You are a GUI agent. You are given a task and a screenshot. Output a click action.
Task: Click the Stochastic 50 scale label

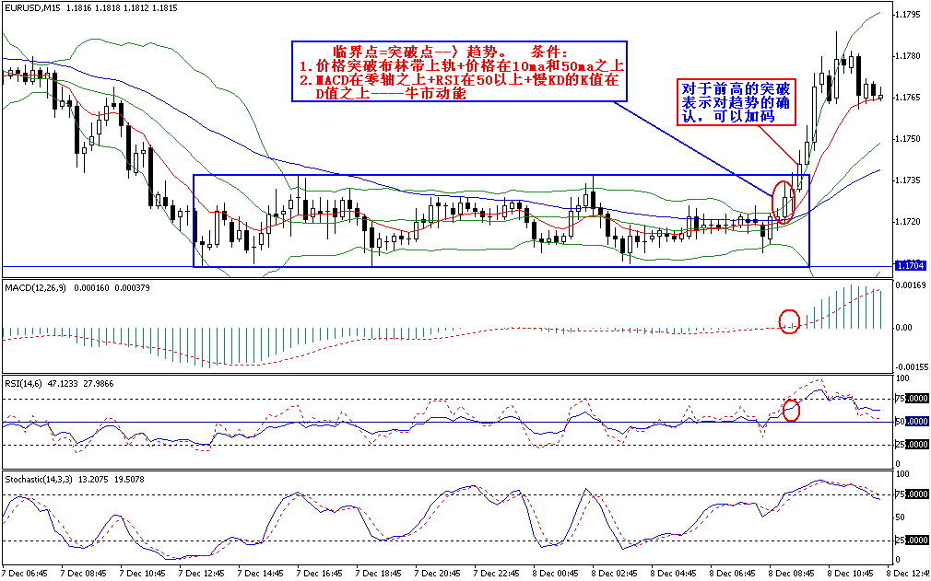(901, 517)
